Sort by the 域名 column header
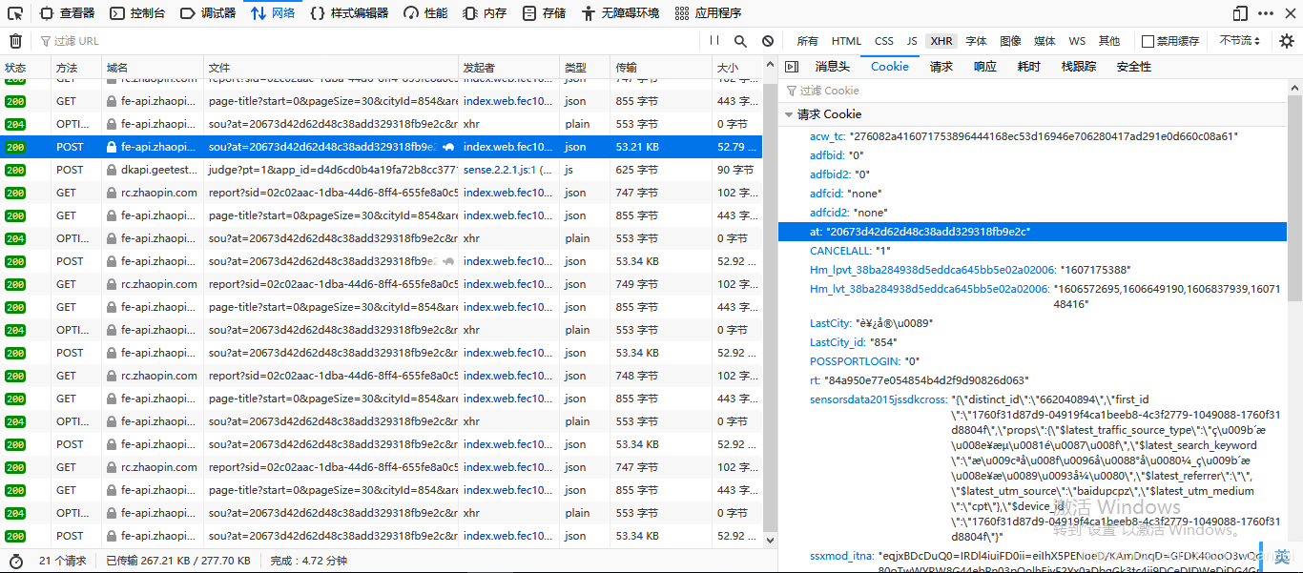 (x=153, y=67)
